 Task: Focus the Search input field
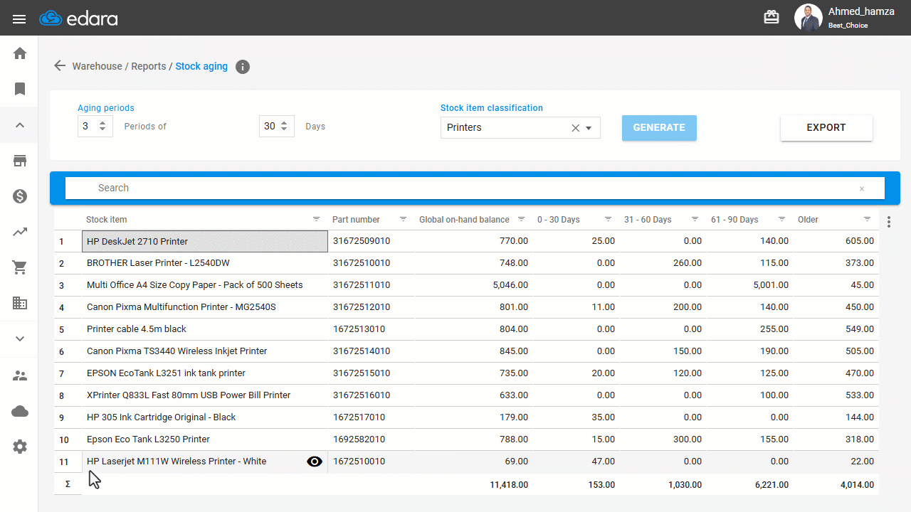pos(475,188)
